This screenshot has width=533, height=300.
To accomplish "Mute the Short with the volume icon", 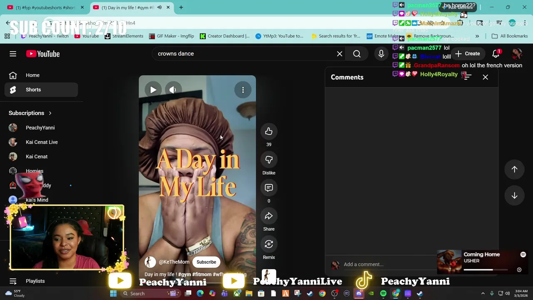I will click(173, 90).
